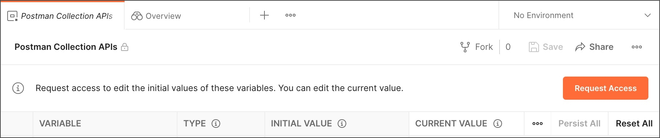
Task: Click Persist All button
Action: 579,124
